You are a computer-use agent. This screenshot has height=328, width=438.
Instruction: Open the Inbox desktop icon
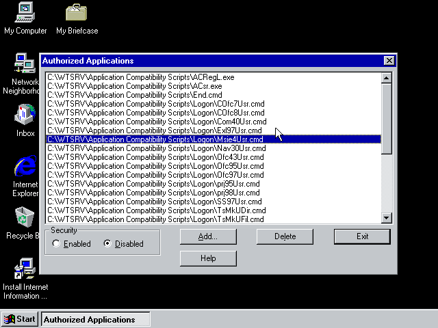(x=25, y=115)
